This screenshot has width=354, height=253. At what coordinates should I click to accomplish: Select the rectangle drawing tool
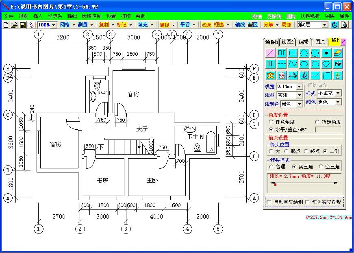tap(293, 53)
